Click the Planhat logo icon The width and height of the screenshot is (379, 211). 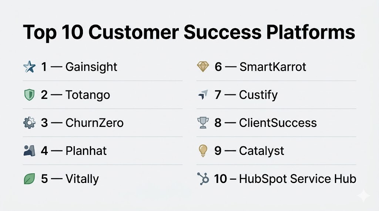[x=29, y=151]
